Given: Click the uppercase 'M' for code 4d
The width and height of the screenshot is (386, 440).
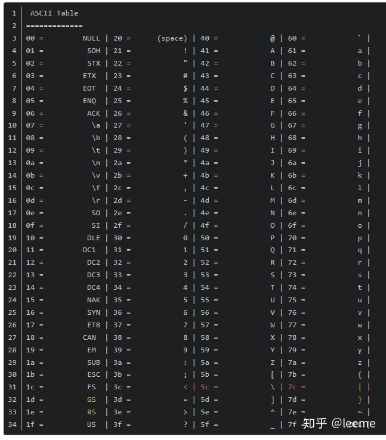Looking at the screenshot, I should coord(273,200).
